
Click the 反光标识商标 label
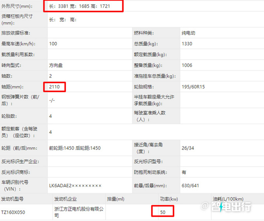[x=16, y=172]
